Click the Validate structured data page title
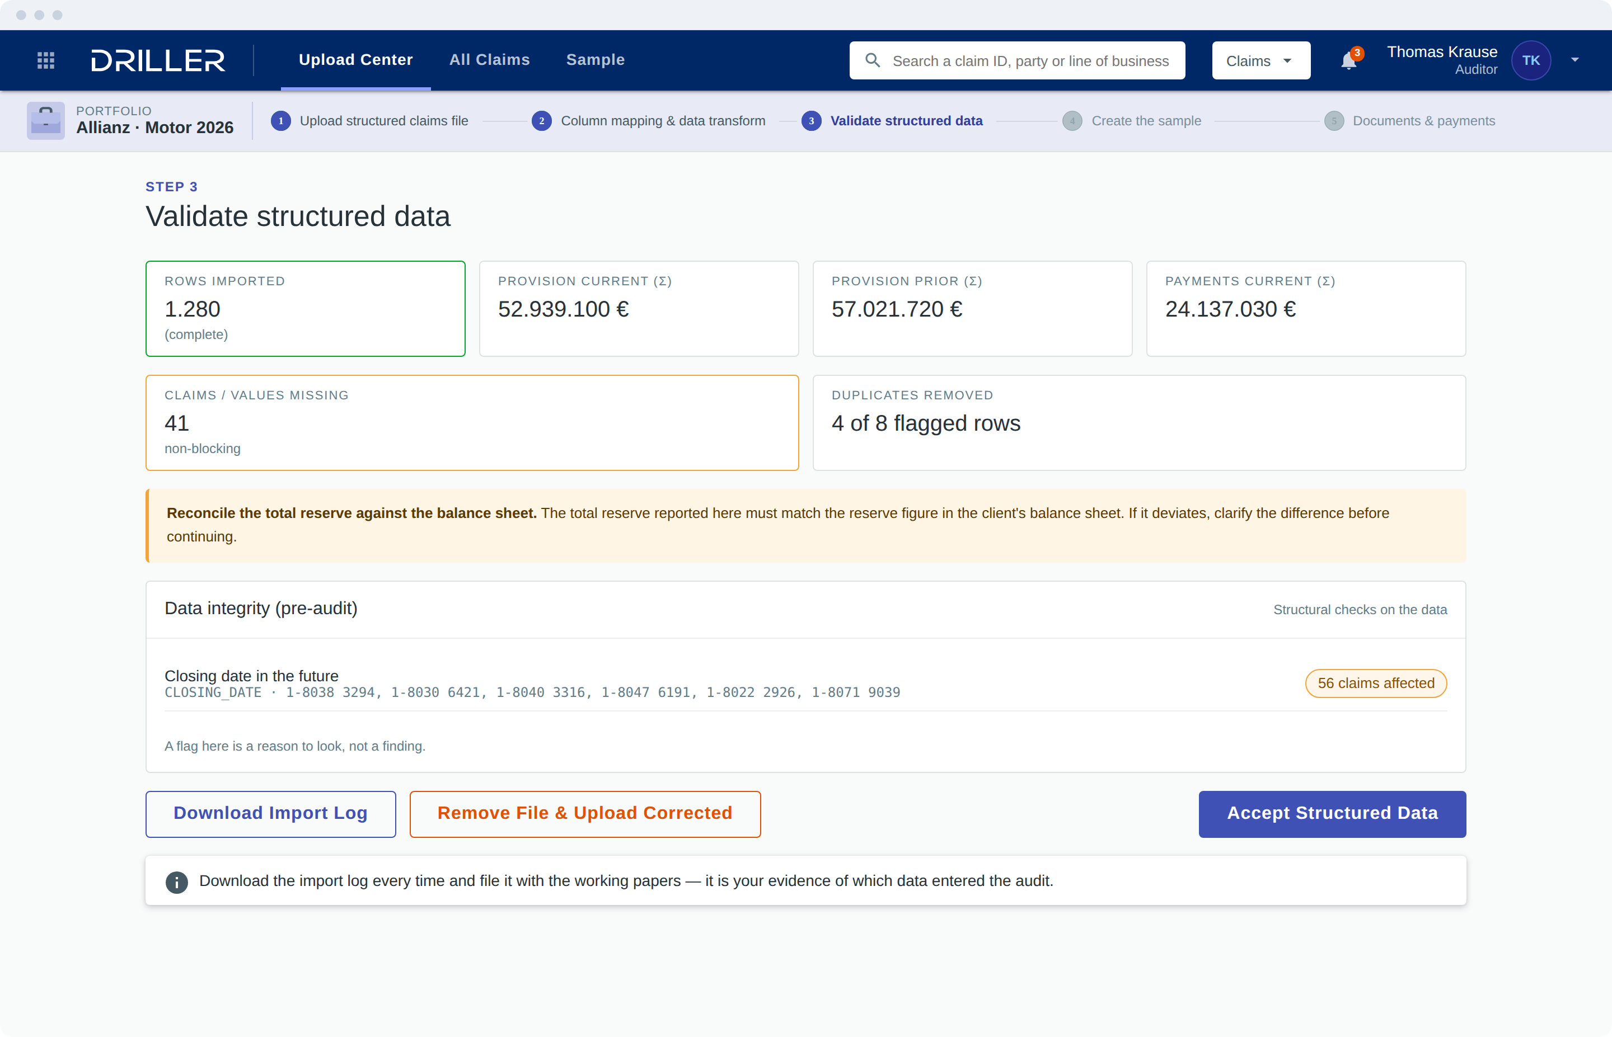Image resolution: width=1612 pixels, height=1037 pixels. pyautogui.click(x=298, y=217)
